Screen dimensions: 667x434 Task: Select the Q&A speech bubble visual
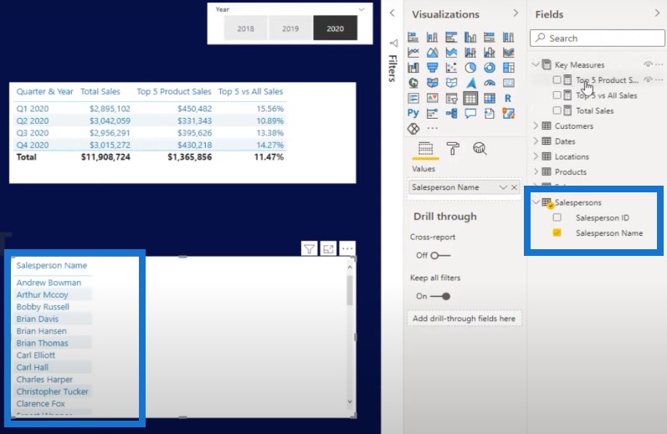(x=470, y=113)
